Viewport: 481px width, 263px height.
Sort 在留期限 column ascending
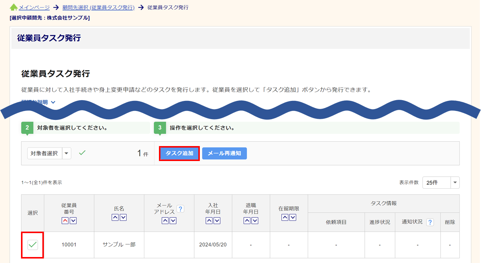coord(285,217)
